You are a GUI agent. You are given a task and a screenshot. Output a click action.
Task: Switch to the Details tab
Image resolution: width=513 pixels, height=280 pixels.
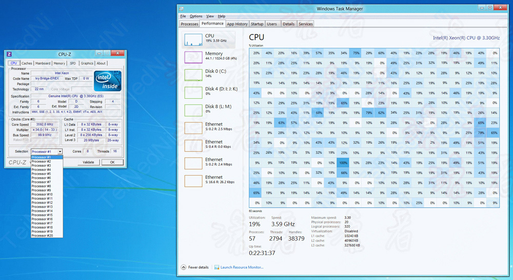pos(288,24)
